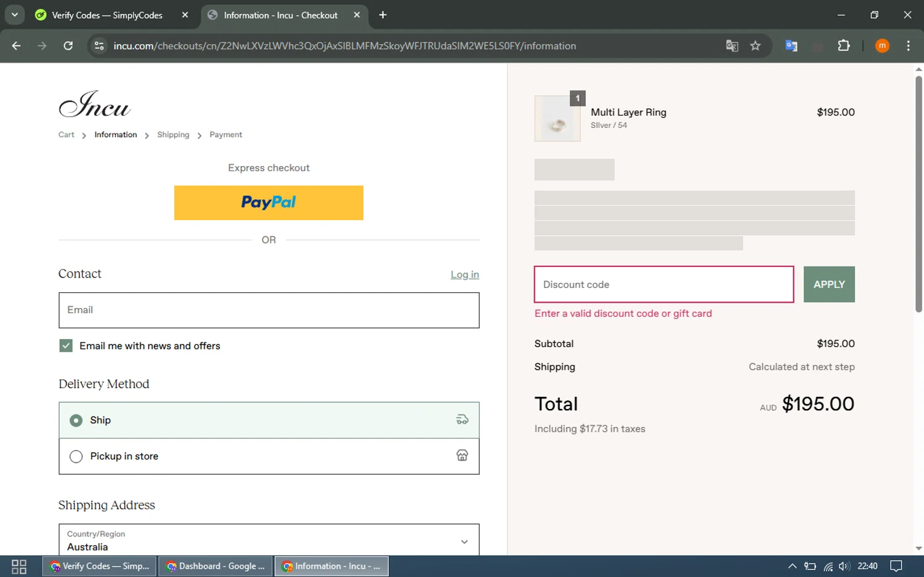This screenshot has height=577, width=924.
Task: Select the Shipping breadcrumb step
Action: (x=173, y=135)
